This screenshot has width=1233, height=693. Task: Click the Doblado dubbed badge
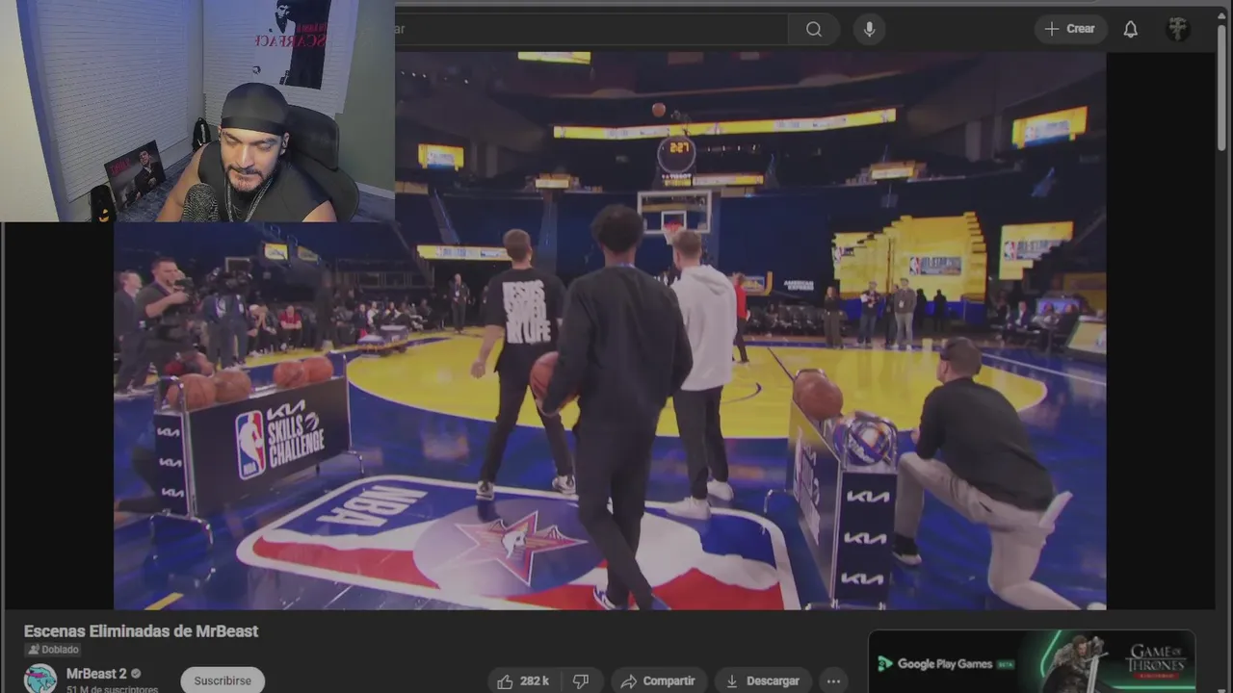point(53,650)
